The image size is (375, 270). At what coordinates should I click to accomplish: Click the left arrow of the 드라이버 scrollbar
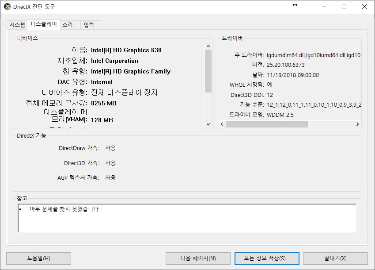[222, 124]
